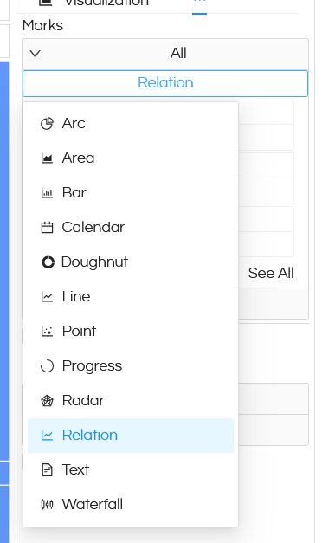Click the Progress circle icon
Image resolution: width=322 pixels, height=543 pixels.
47,366
